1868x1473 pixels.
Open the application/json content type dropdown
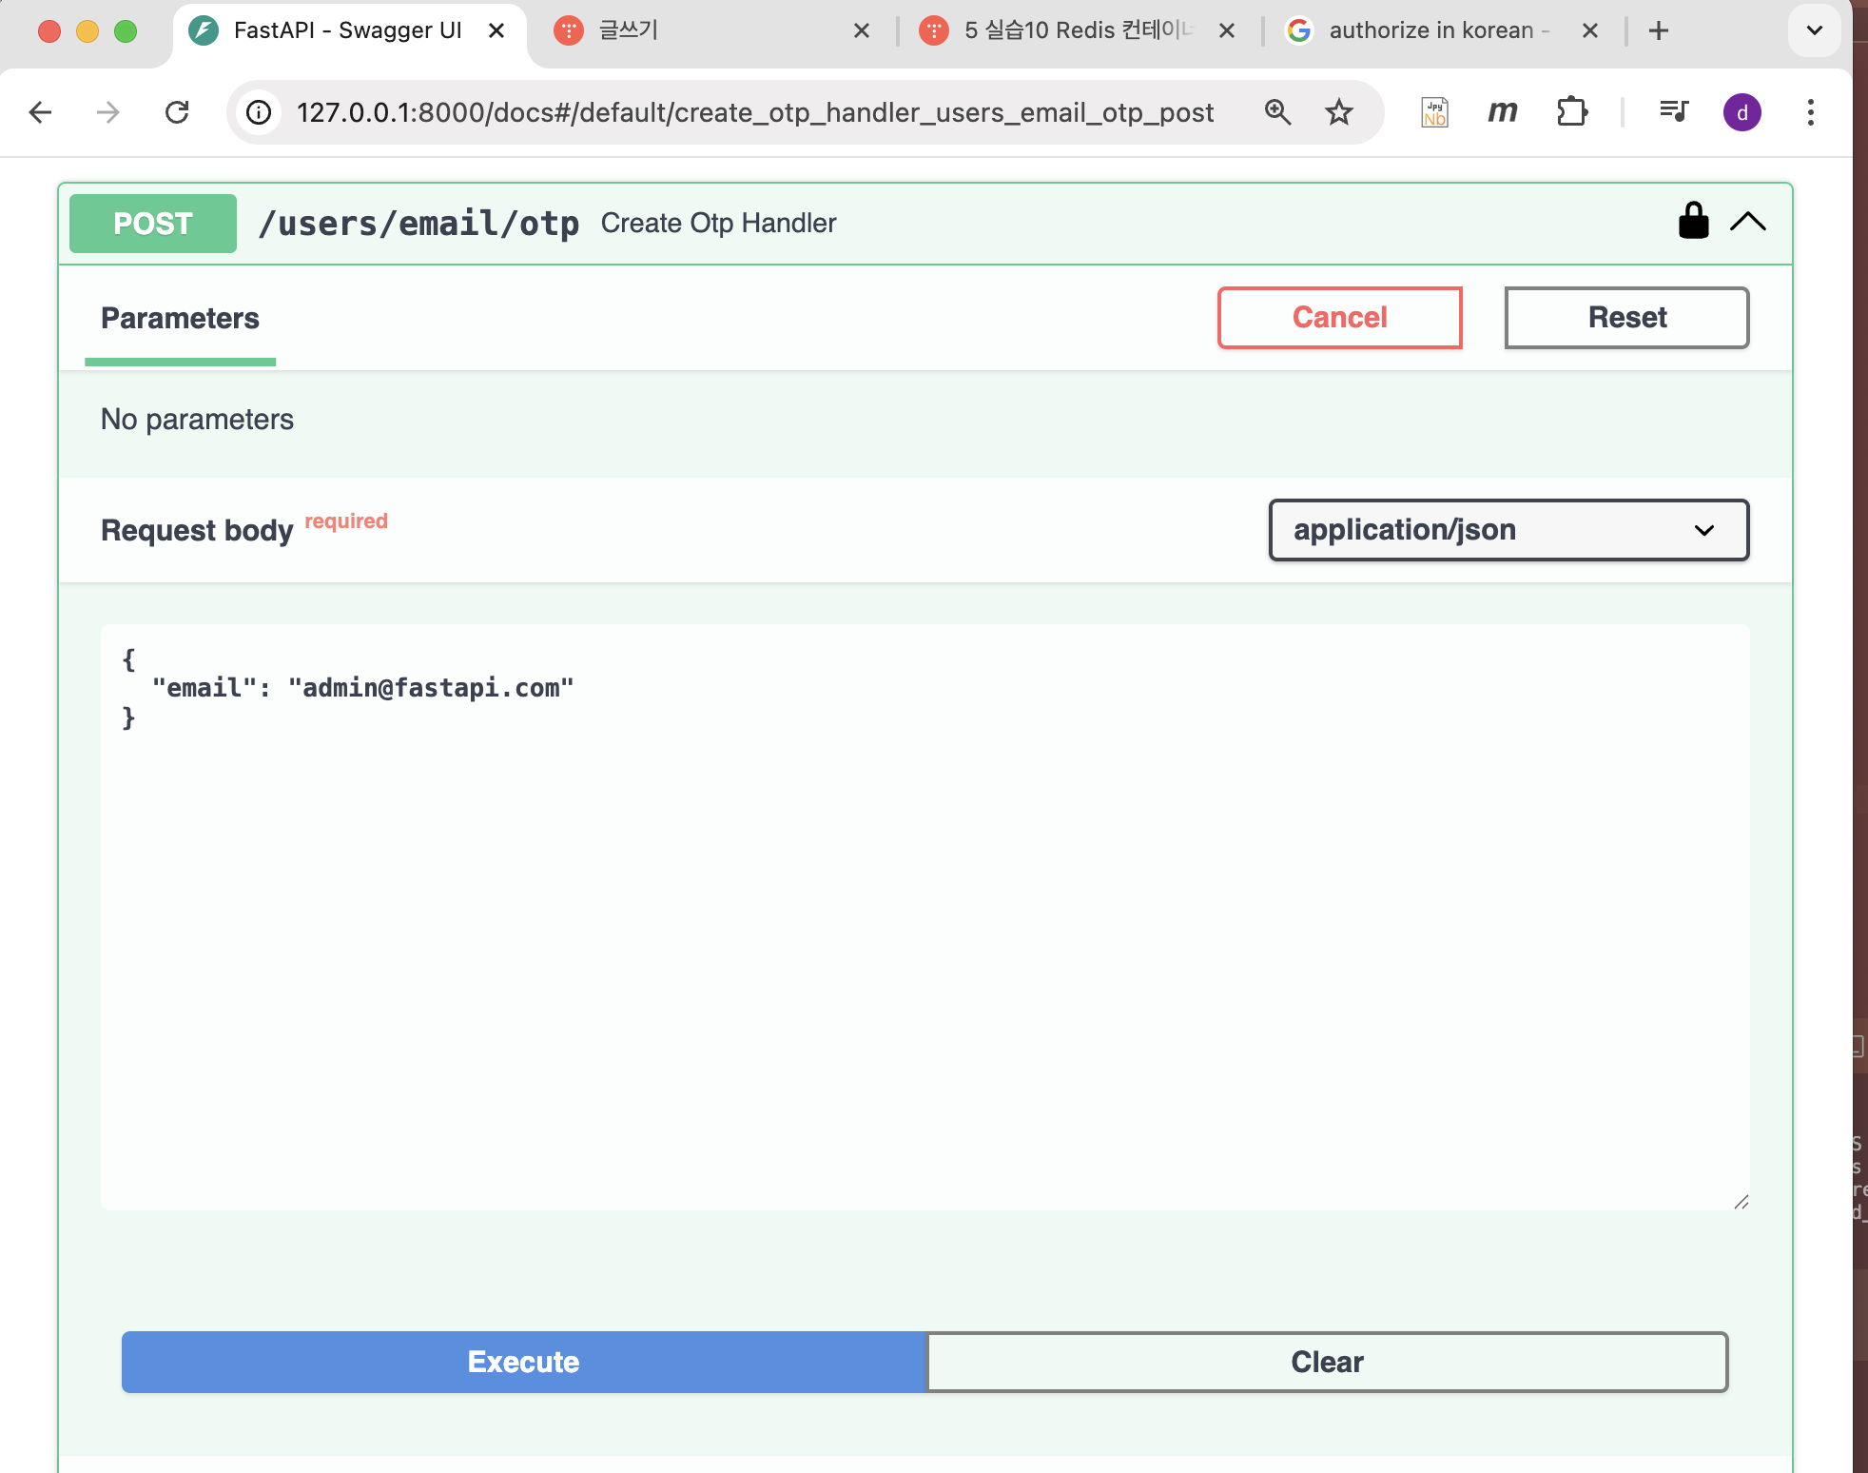tap(1508, 530)
